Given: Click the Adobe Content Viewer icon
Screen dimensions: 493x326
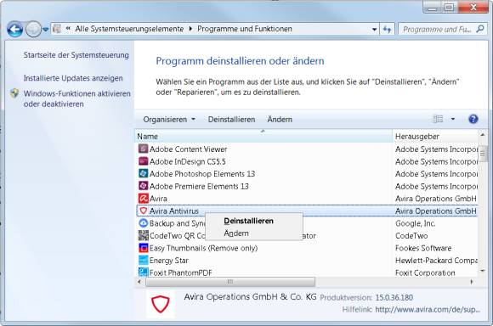Looking at the screenshot, I should click(143, 149).
